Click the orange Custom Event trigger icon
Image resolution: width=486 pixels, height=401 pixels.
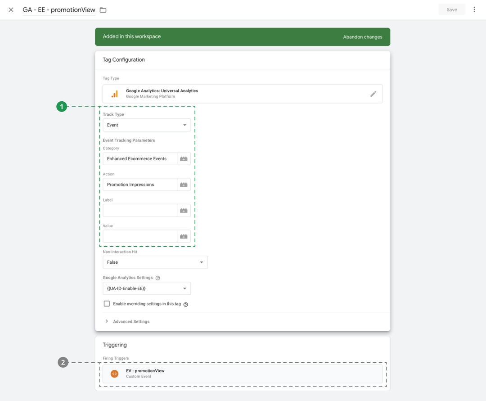tap(114, 374)
